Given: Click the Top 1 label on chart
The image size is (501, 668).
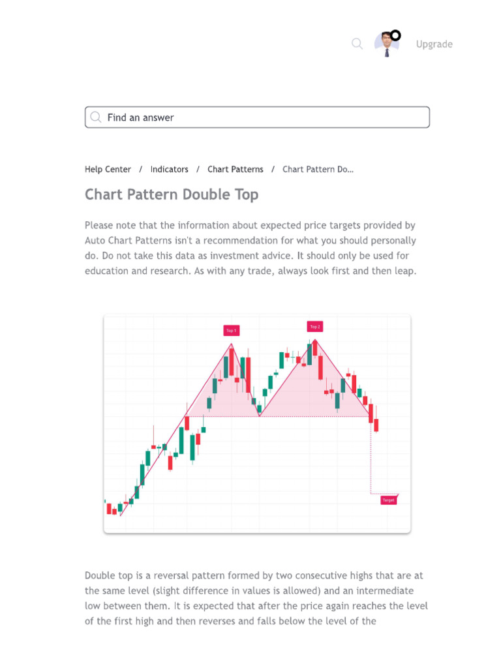Looking at the screenshot, I should (x=232, y=331).
